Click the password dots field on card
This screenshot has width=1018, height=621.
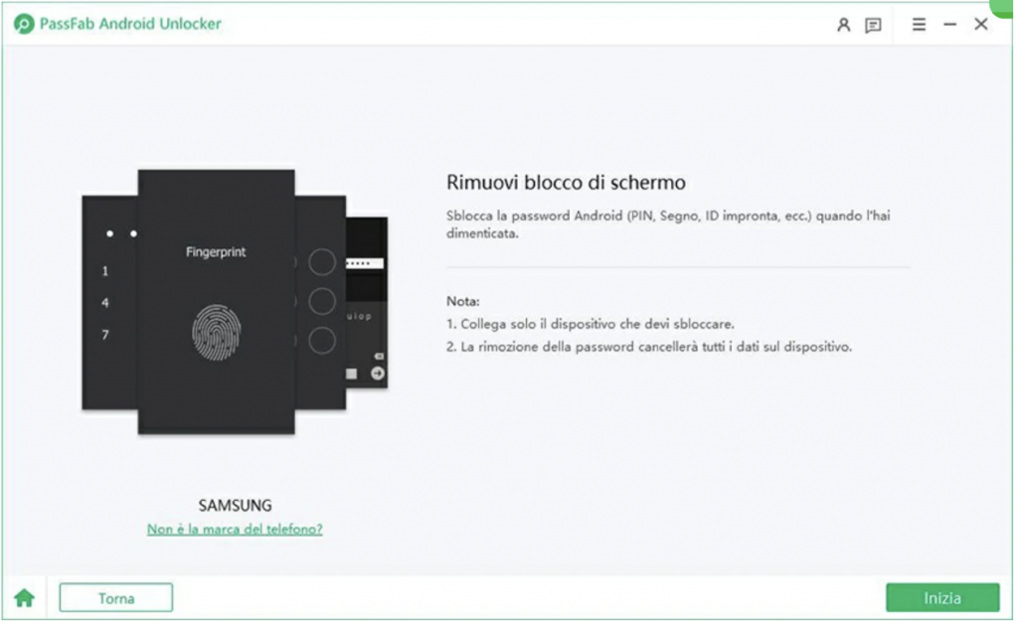click(365, 263)
